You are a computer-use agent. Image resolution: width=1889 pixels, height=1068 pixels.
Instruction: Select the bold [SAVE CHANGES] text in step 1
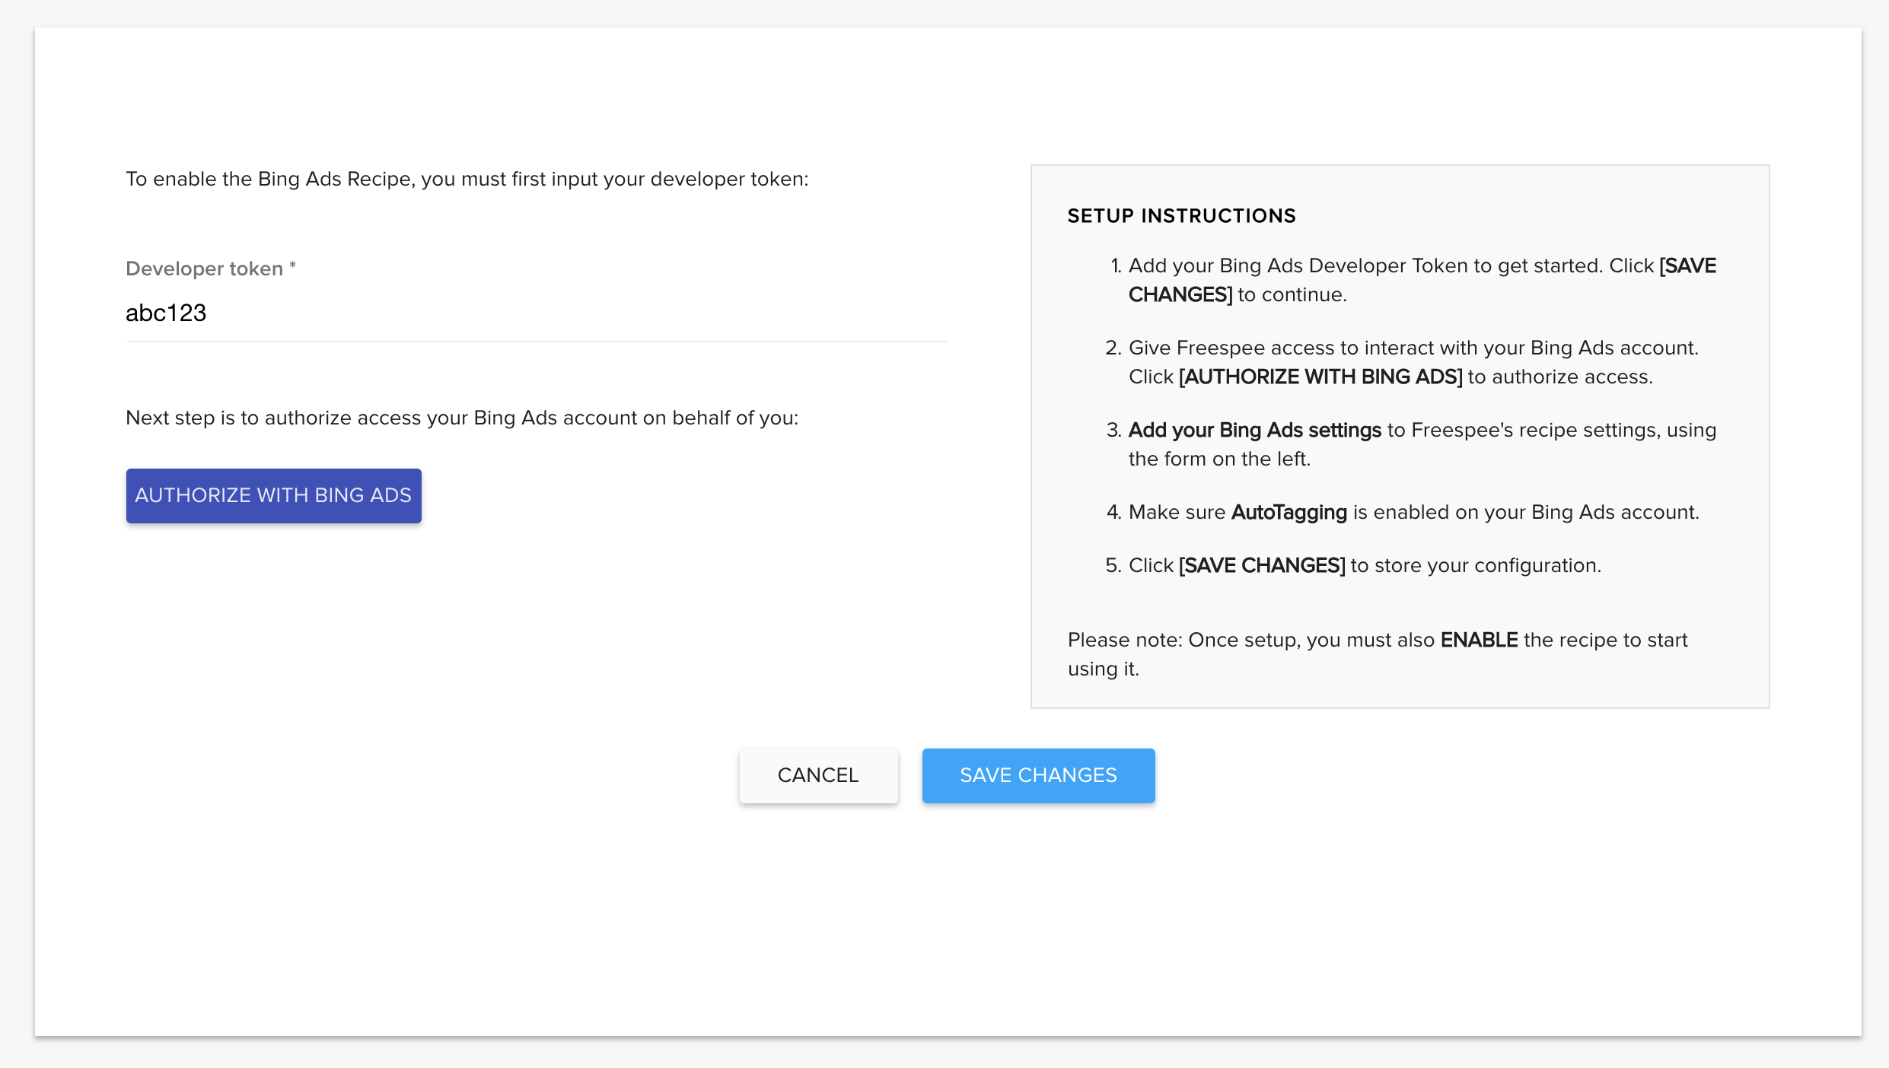(1180, 295)
